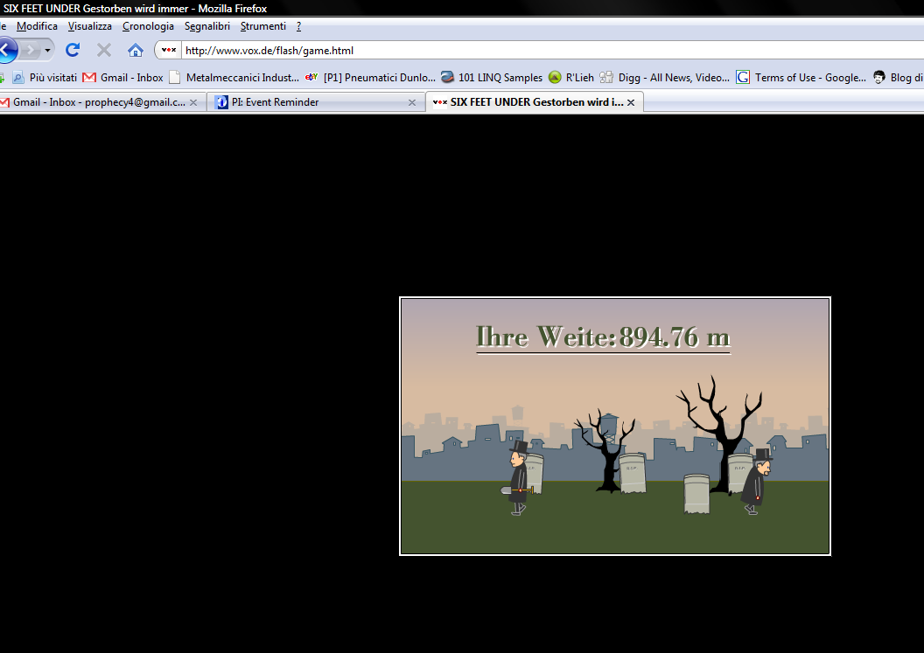924x653 pixels.
Task: Click the 101 LINQ Samples bookmark icon
Action: [447, 77]
